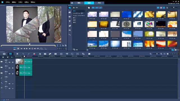Open the system volume control
This screenshot has height=101, width=180.
click(x=35, y=49)
